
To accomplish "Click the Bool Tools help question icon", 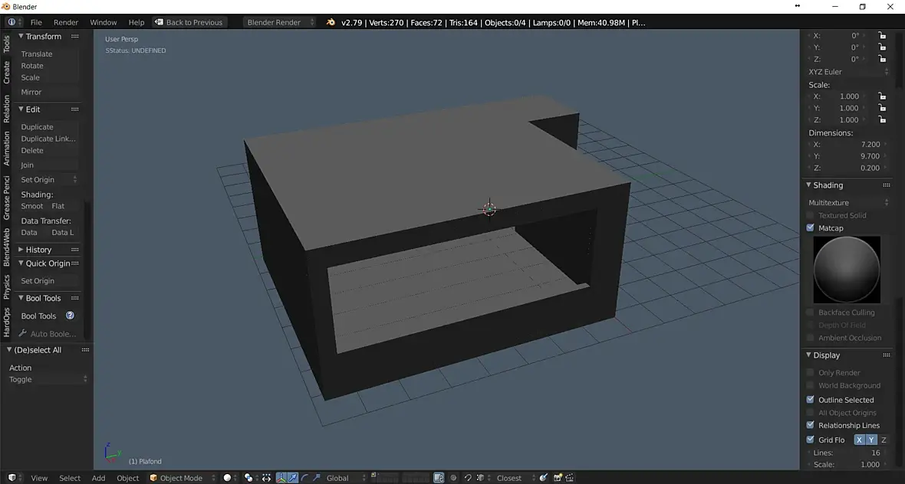I will click(x=70, y=316).
